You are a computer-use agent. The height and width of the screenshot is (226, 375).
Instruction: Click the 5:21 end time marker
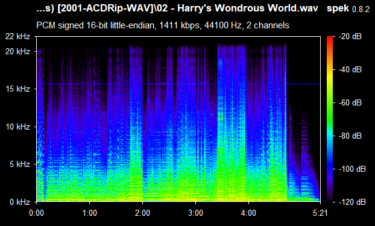coord(320,213)
